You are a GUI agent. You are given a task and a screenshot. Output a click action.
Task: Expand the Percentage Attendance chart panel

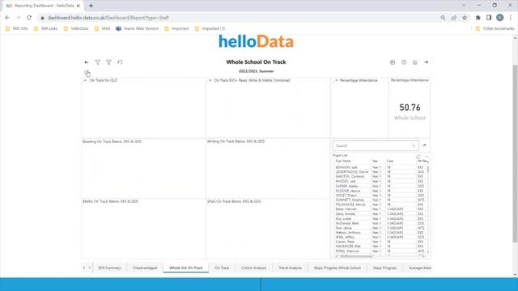336,80
